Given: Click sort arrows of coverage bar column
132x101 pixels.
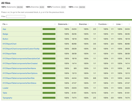Looking at the screenshot, I should click(55, 24).
